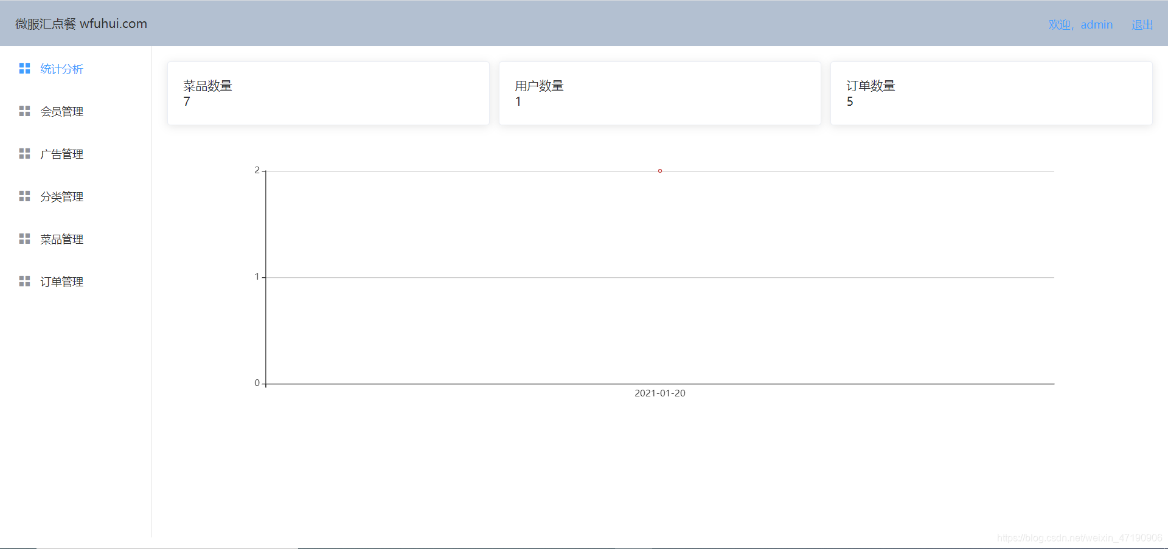The height and width of the screenshot is (549, 1168).
Task: Select the 用户数量 statistics card
Action: (660, 93)
